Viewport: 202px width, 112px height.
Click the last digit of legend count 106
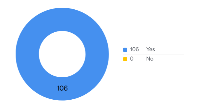137,49
